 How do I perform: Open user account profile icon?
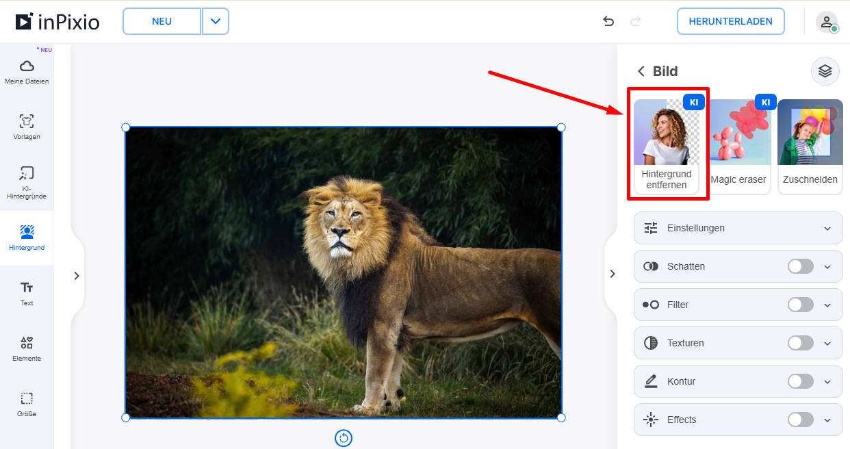(x=827, y=22)
